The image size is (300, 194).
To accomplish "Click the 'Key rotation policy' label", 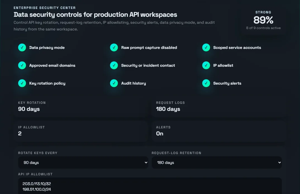I will 47,83.
